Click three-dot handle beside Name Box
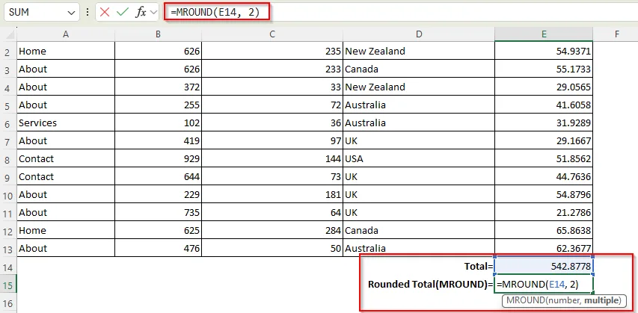This screenshot has width=638, height=313. tap(87, 12)
